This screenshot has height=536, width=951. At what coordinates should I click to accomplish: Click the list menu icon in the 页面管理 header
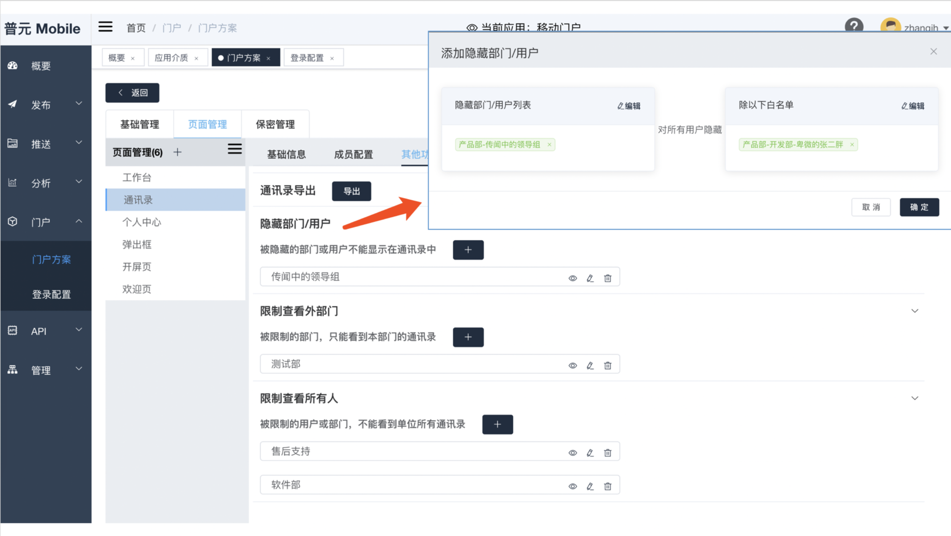tap(234, 148)
